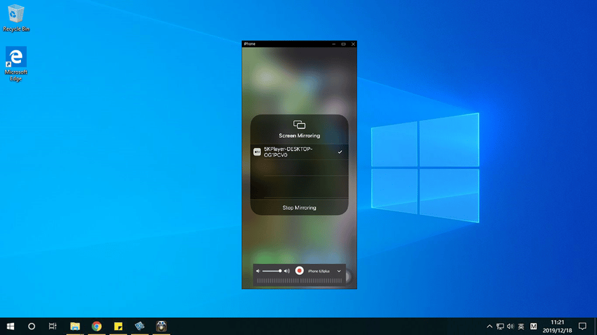Click the volume slider handle
This screenshot has height=335, width=597.
pos(280,271)
